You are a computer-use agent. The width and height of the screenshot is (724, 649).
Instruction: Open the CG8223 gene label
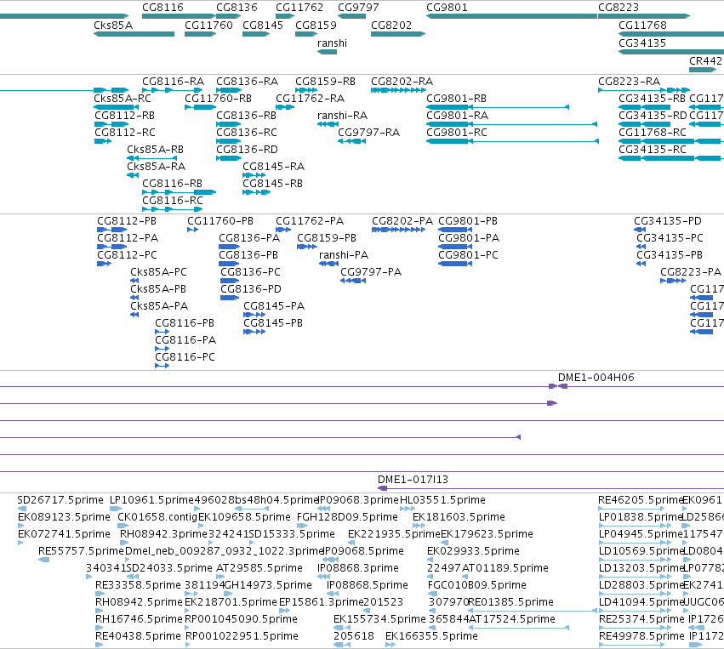pos(619,8)
